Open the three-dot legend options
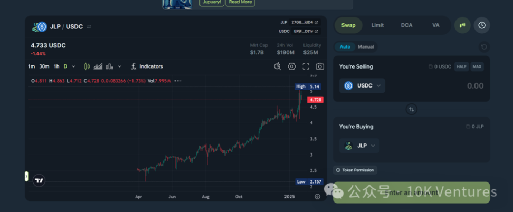The width and height of the screenshot is (513, 212). pos(178,81)
